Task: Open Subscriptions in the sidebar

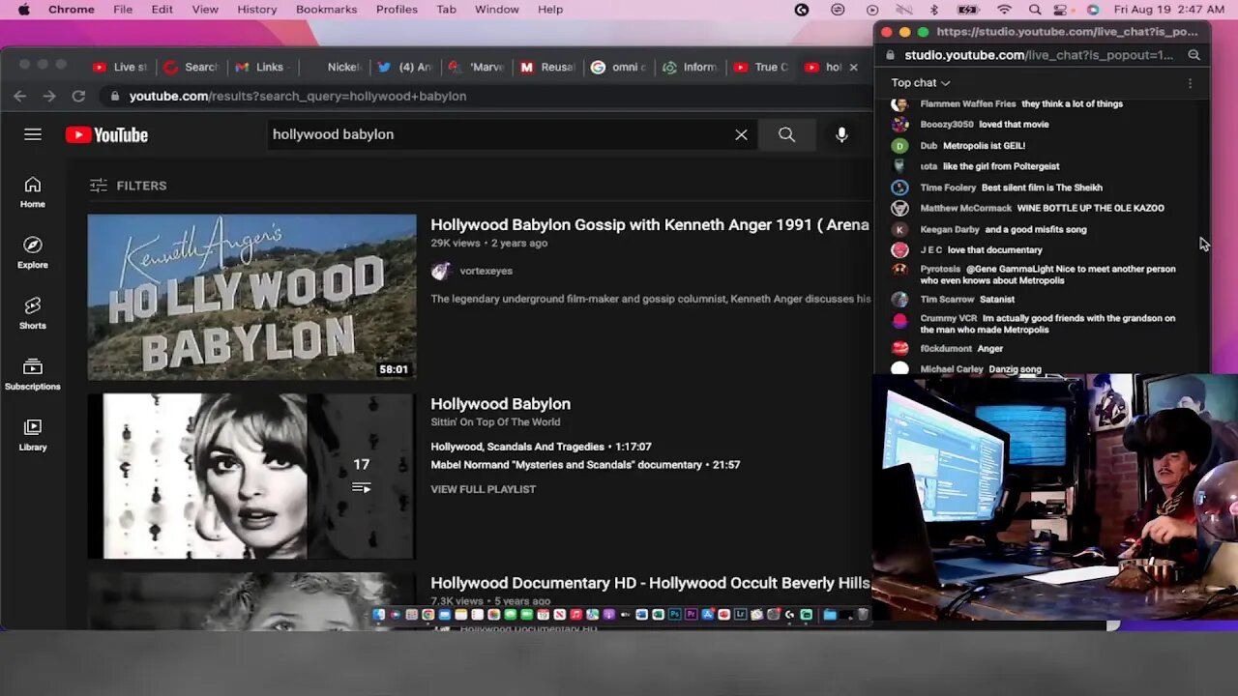Action: pos(33,374)
